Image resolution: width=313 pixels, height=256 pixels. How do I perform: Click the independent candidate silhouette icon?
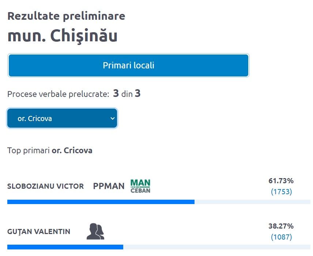pyautogui.click(x=95, y=231)
